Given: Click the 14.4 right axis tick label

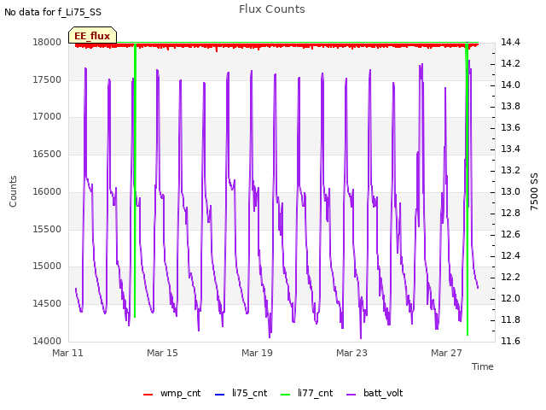Looking at the screenshot, I should click(510, 42).
